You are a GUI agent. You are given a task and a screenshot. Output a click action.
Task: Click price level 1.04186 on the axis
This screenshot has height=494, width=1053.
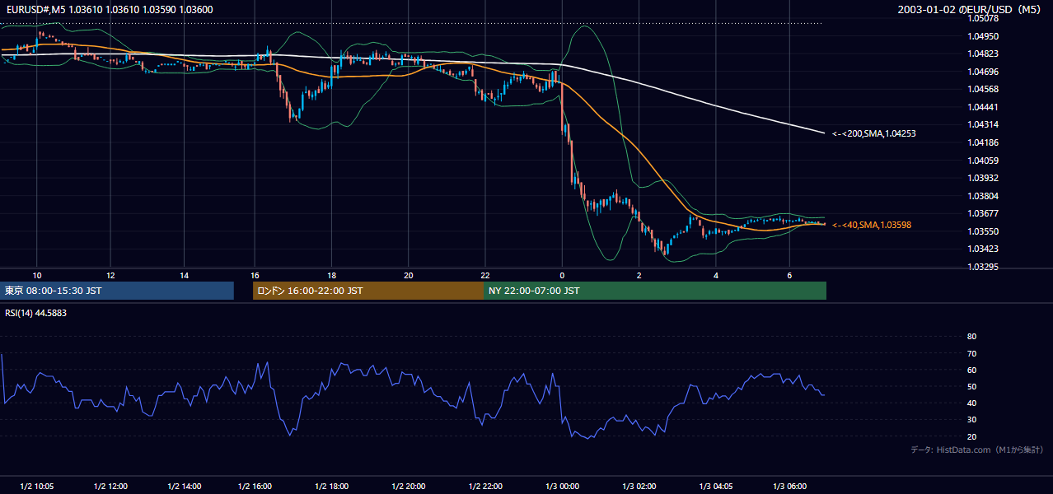[x=983, y=143]
